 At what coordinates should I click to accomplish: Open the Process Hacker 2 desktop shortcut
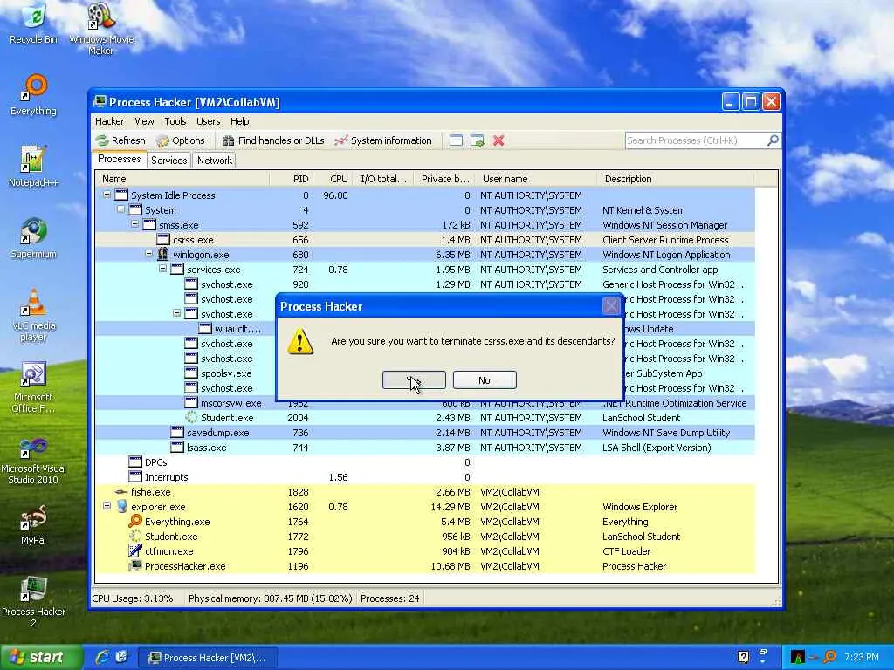[34, 602]
